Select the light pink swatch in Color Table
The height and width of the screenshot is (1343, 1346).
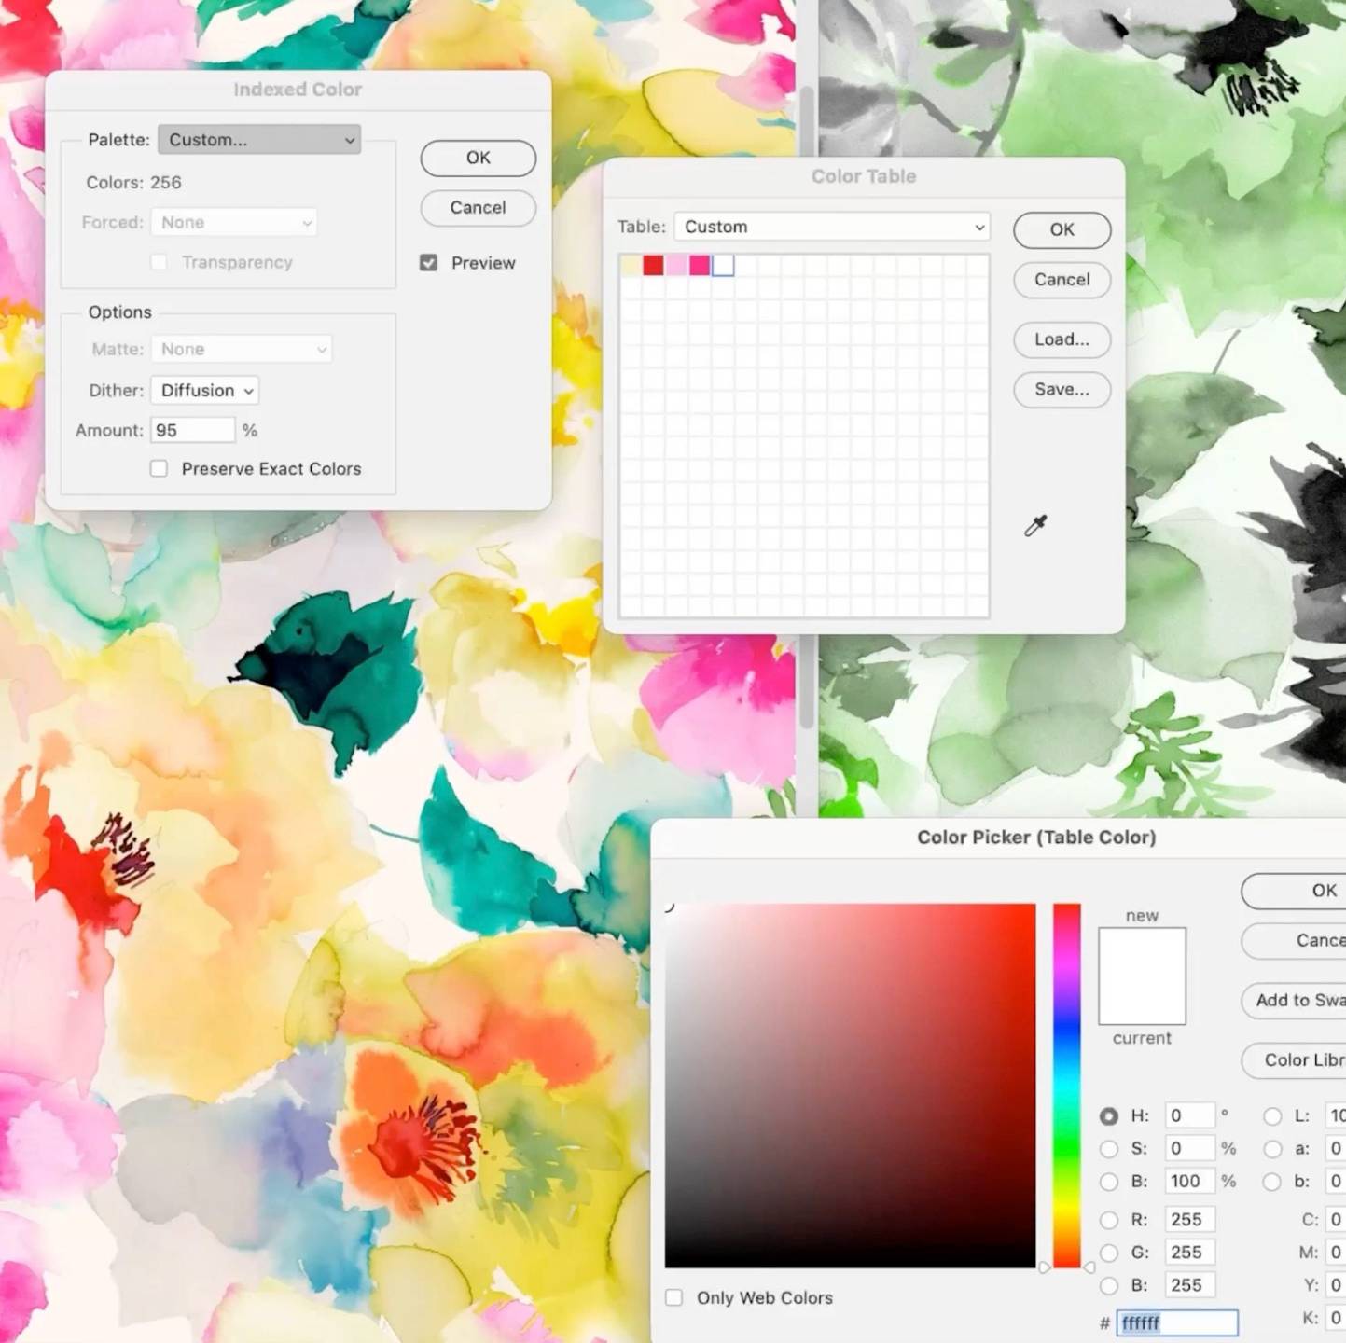[677, 266]
